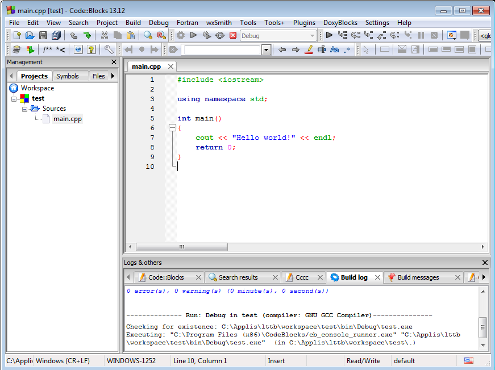Close the Logs & others panel
Image resolution: width=495 pixels, height=370 pixels.
485,263
